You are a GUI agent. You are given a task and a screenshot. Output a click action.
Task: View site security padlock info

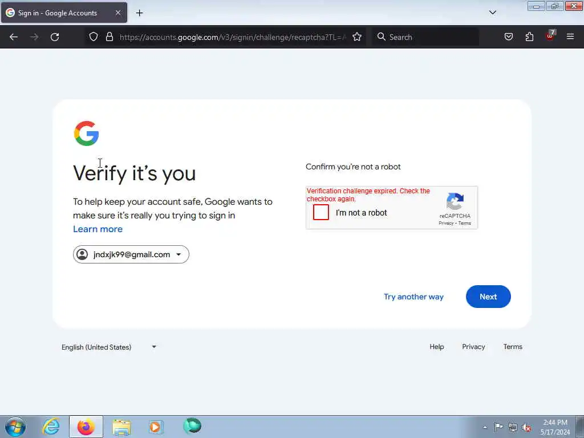(x=109, y=37)
